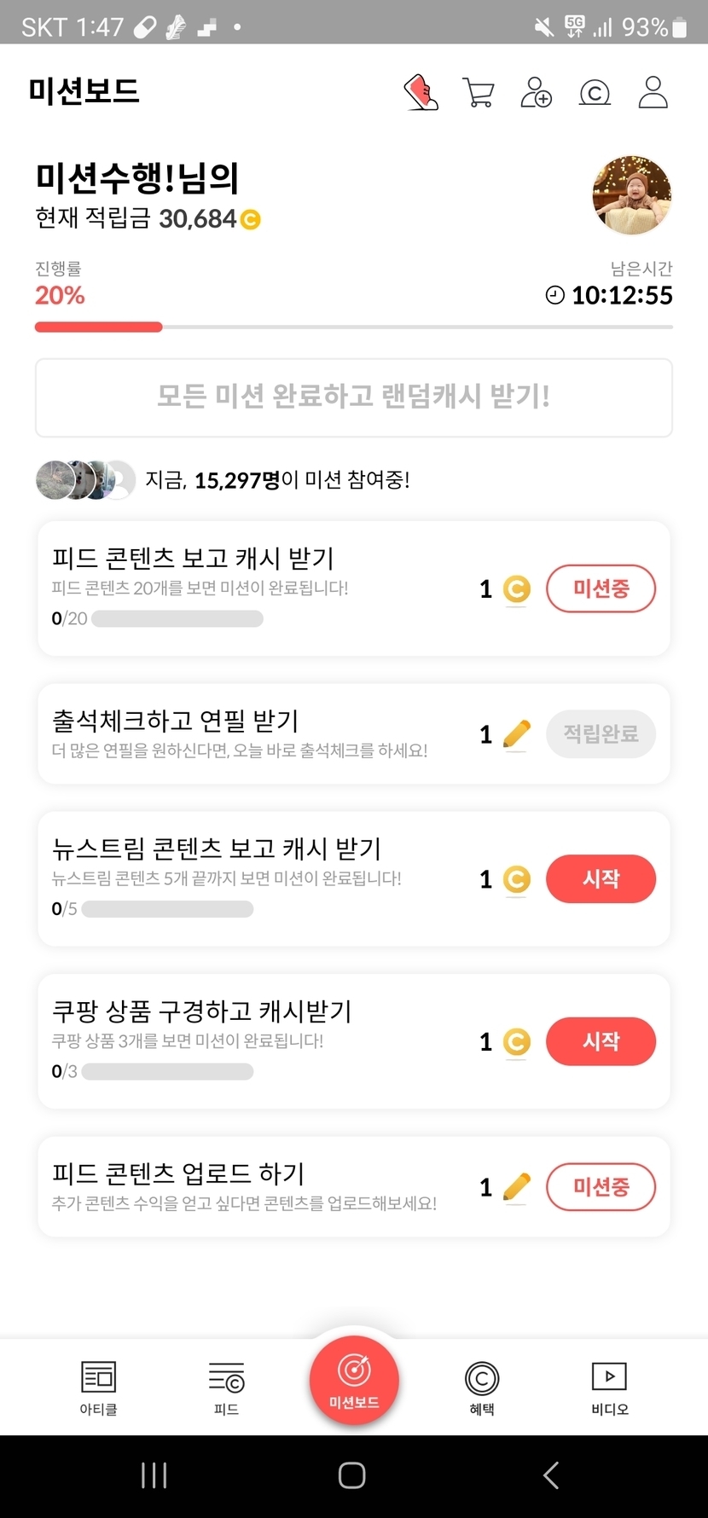Tap the pencil reward icon for 출석체크
Viewport: 708px width, 1518px height.
coord(517,733)
